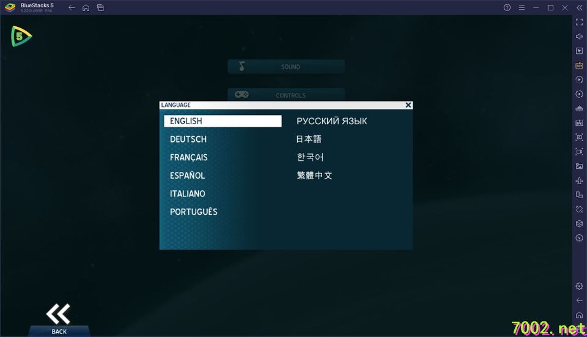Pick ITALIANO as the language

(188, 194)
